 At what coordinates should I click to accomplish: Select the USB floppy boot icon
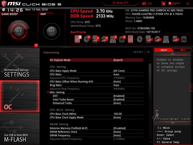[x=175, y=39]
